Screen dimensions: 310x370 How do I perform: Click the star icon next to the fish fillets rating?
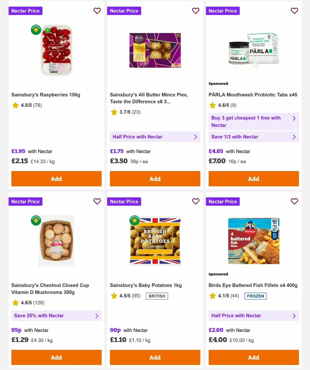coord(212,296)
